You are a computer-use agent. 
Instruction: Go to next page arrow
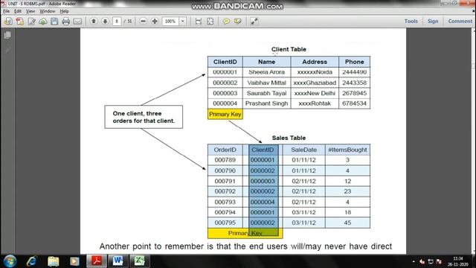105,21
